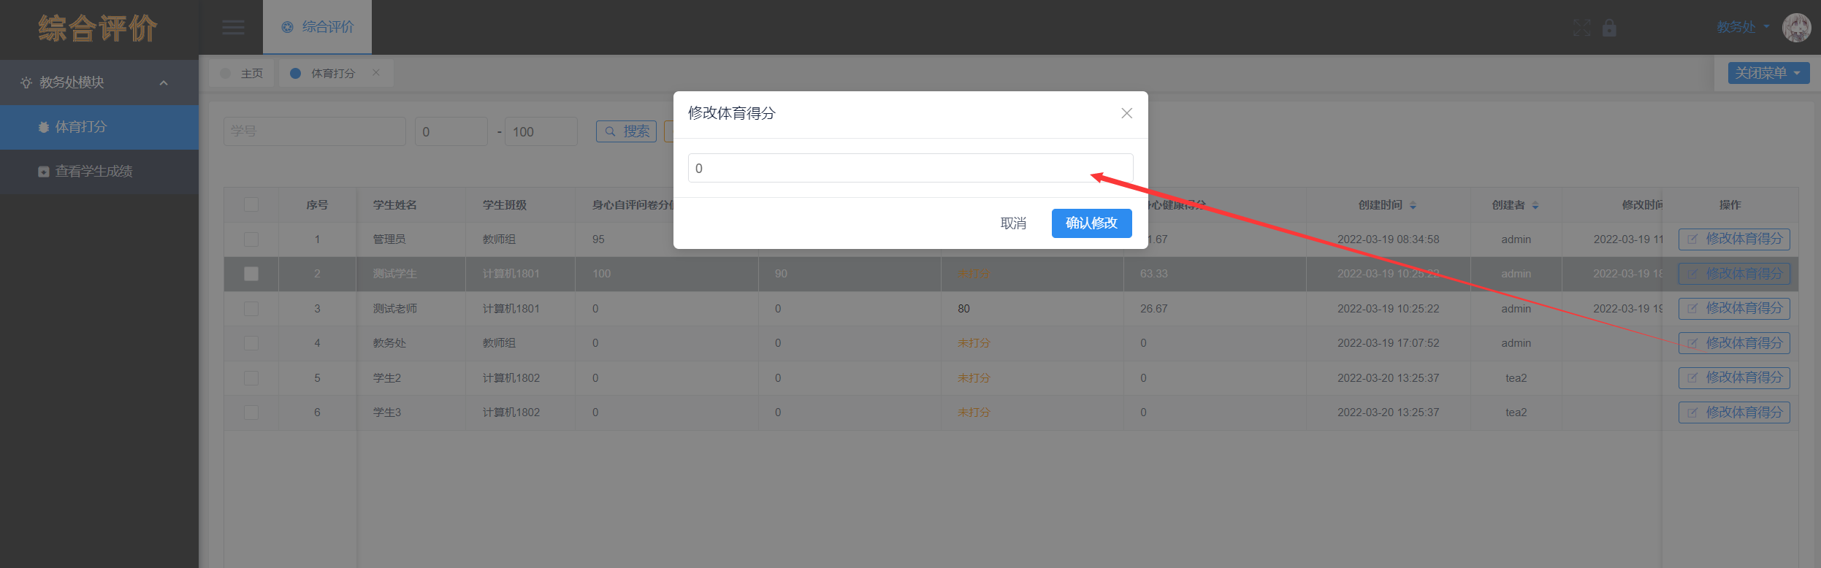1821x568 pixels.
Task: Check the row checkbox for 管理员
Action: [251, 239]
